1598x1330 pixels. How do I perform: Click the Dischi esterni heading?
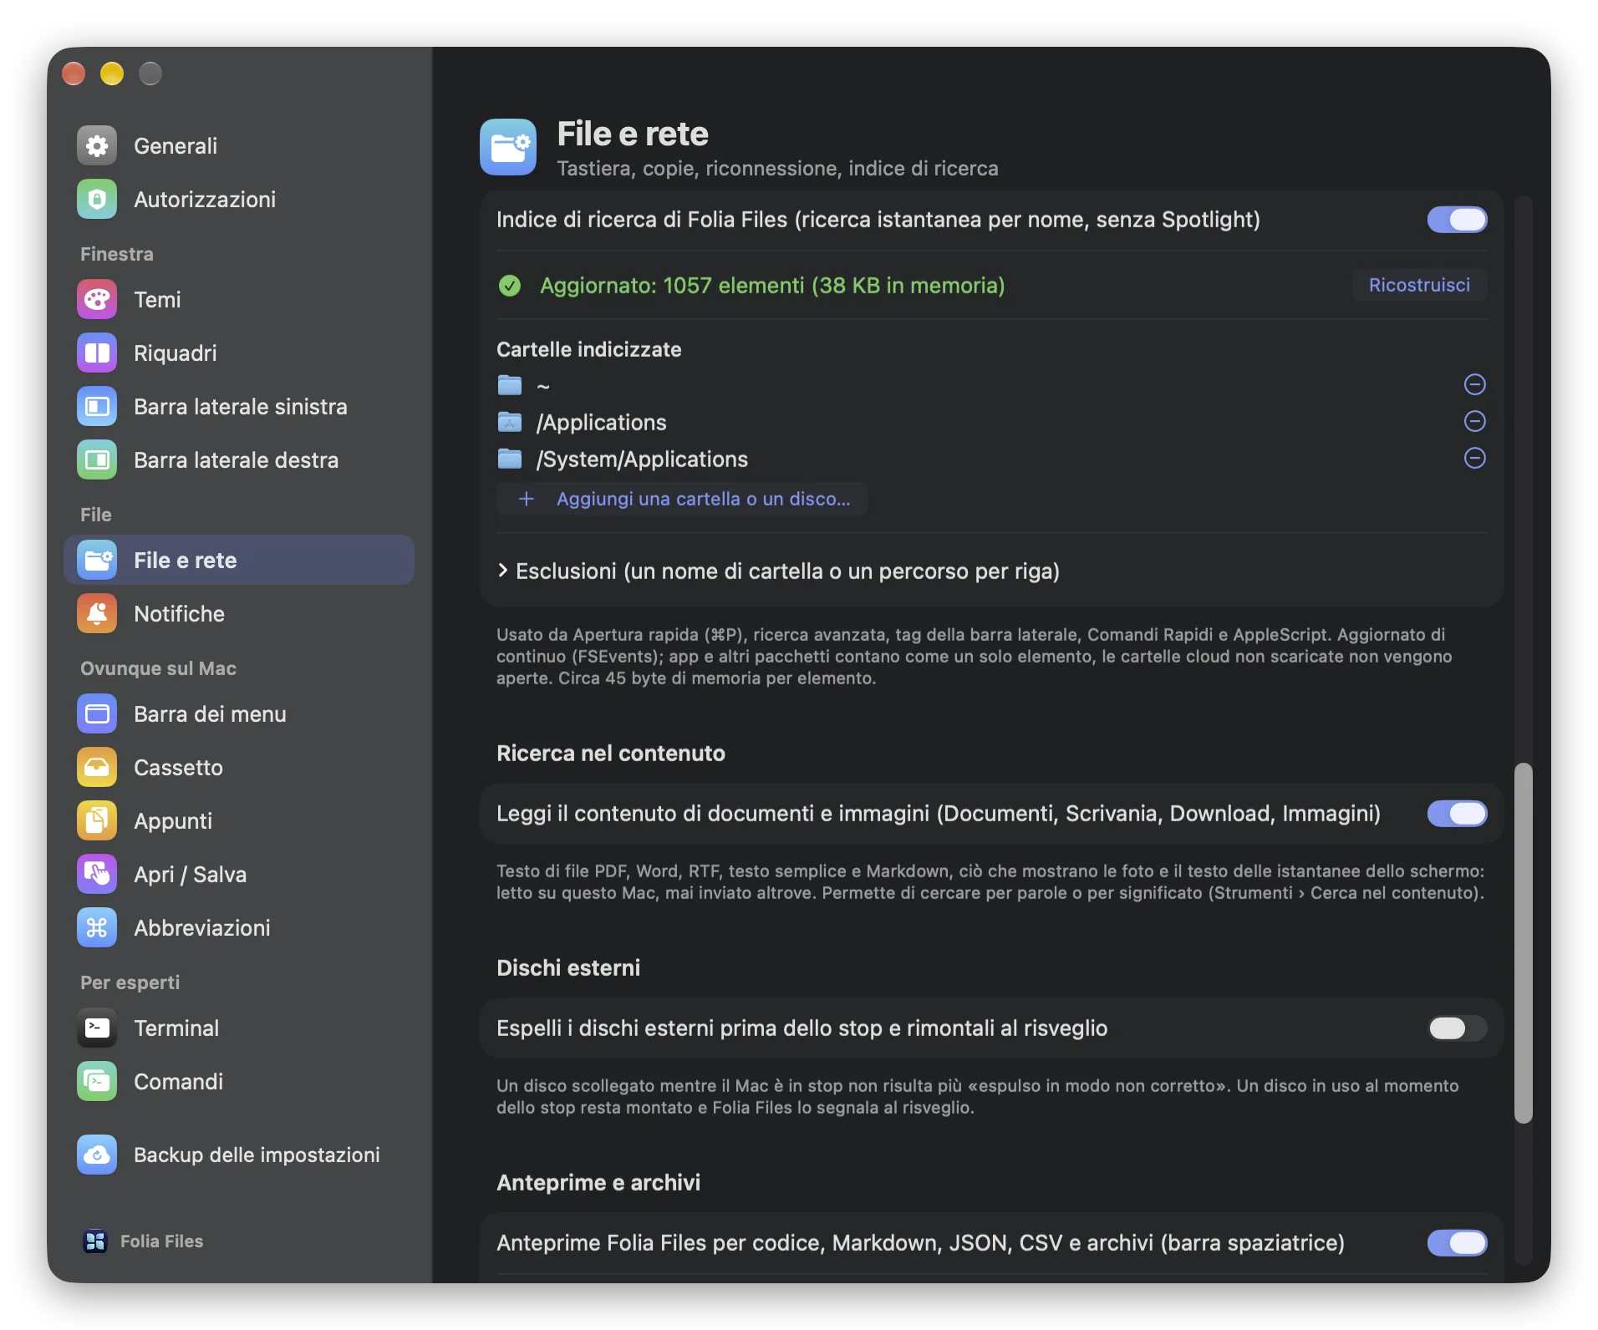(568, 967)
